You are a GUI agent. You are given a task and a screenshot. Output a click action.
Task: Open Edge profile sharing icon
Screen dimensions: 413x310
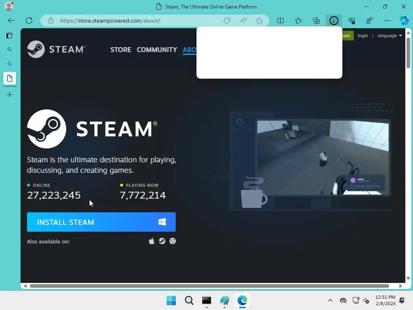369,21
